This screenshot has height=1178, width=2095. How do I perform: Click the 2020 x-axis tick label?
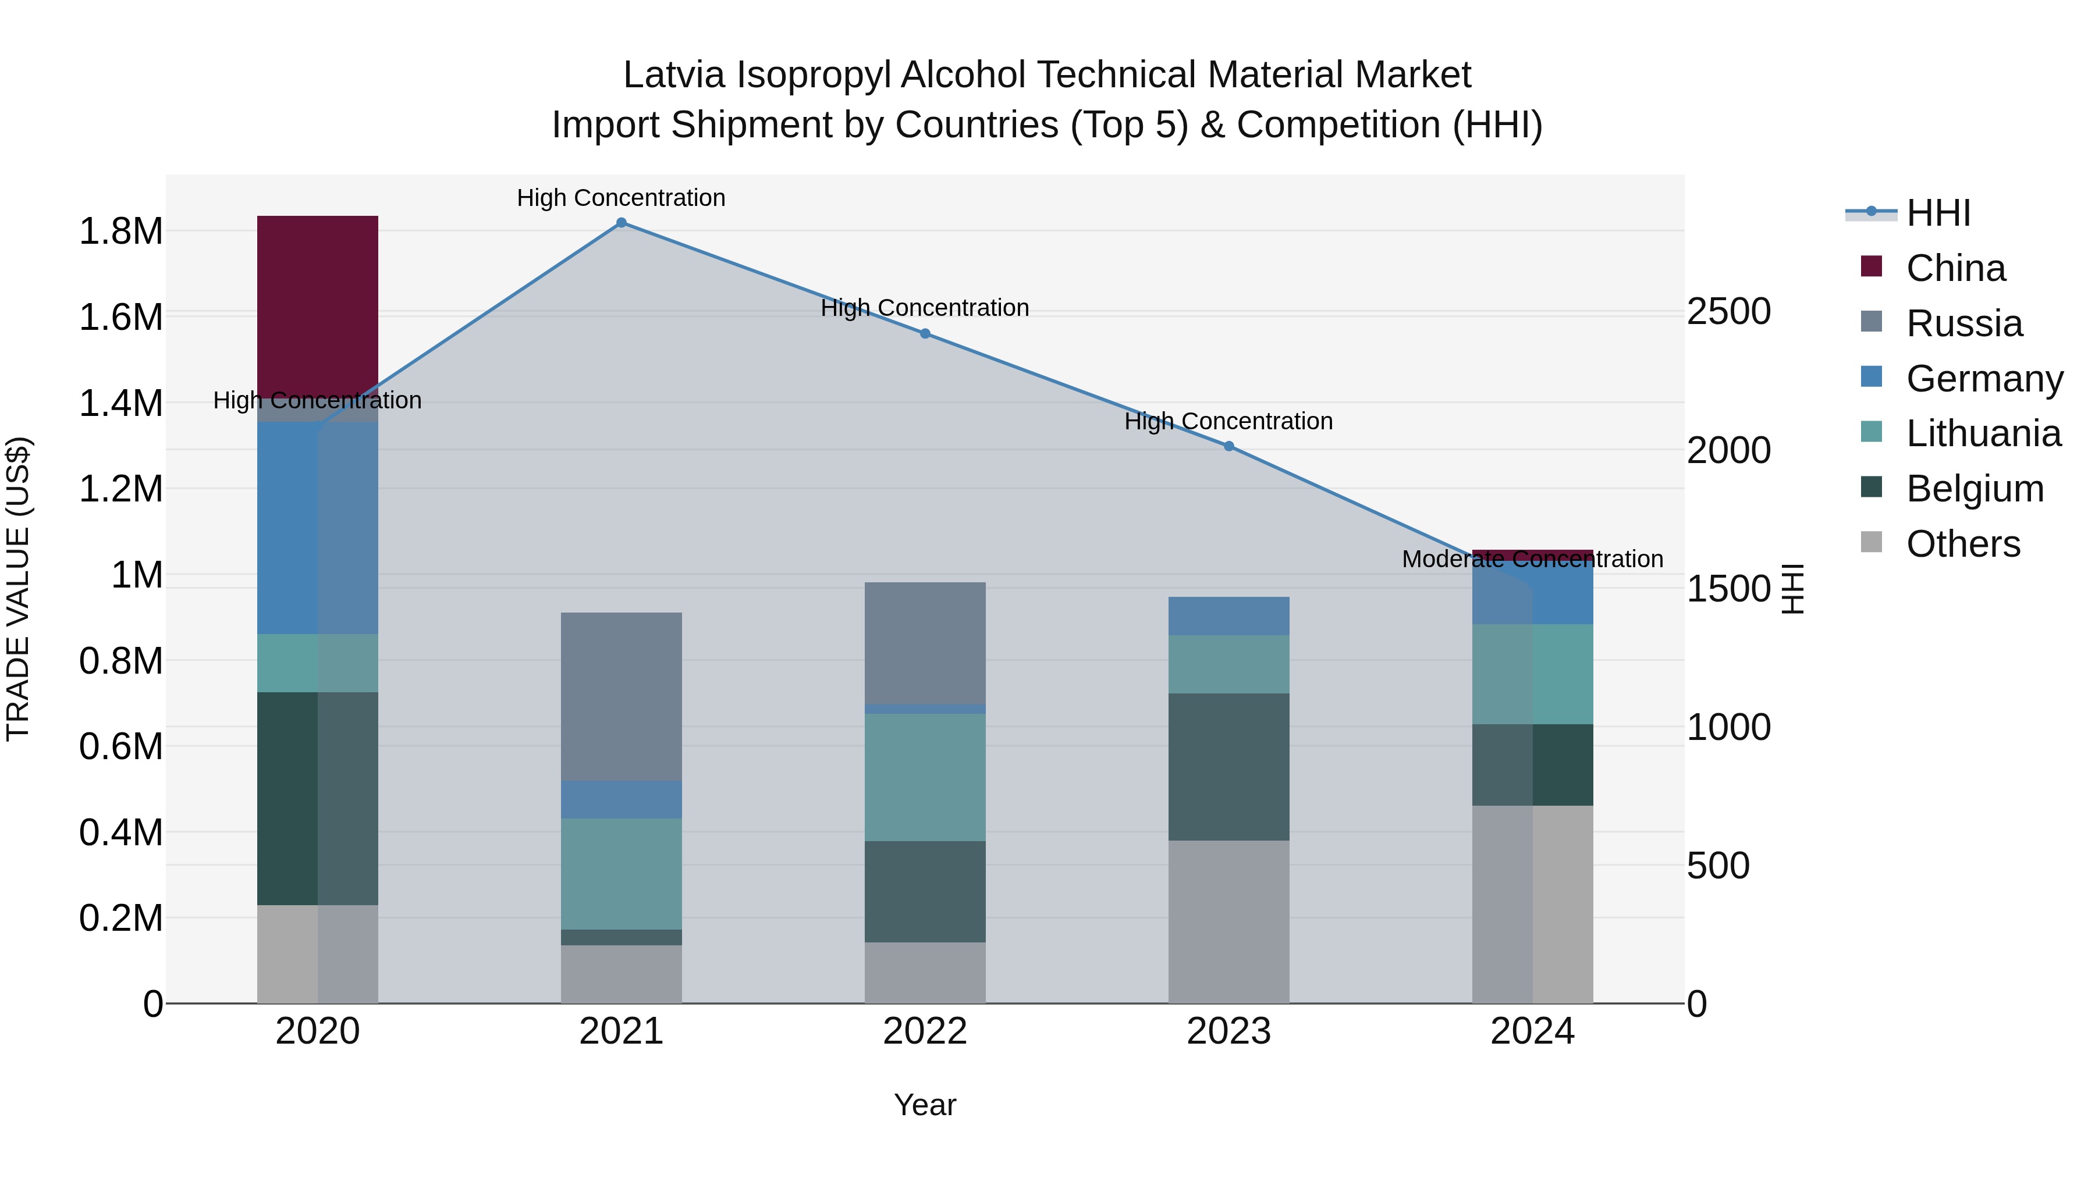coord(318,1031)
